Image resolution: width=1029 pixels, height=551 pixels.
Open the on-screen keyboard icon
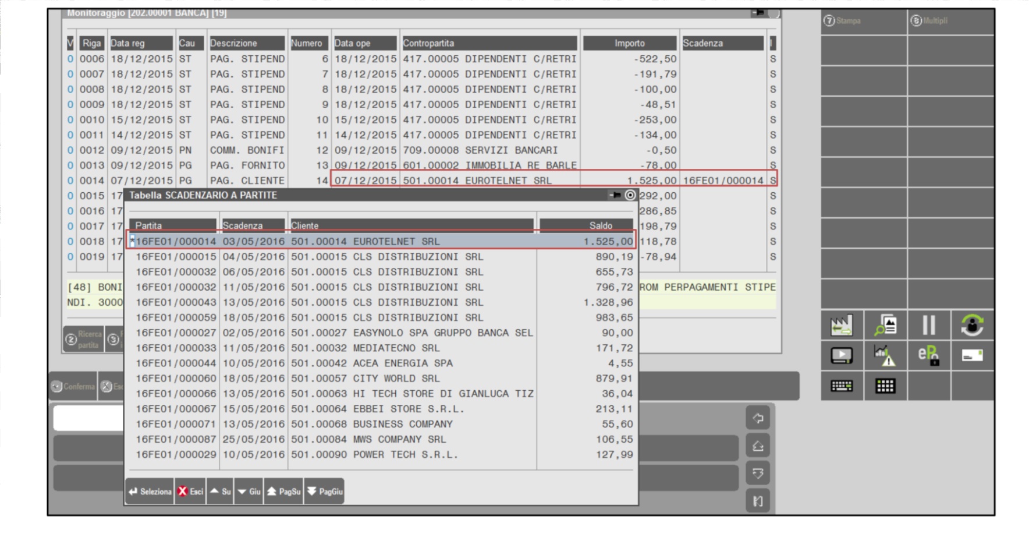pyautogui.click(x=842, y=386)
